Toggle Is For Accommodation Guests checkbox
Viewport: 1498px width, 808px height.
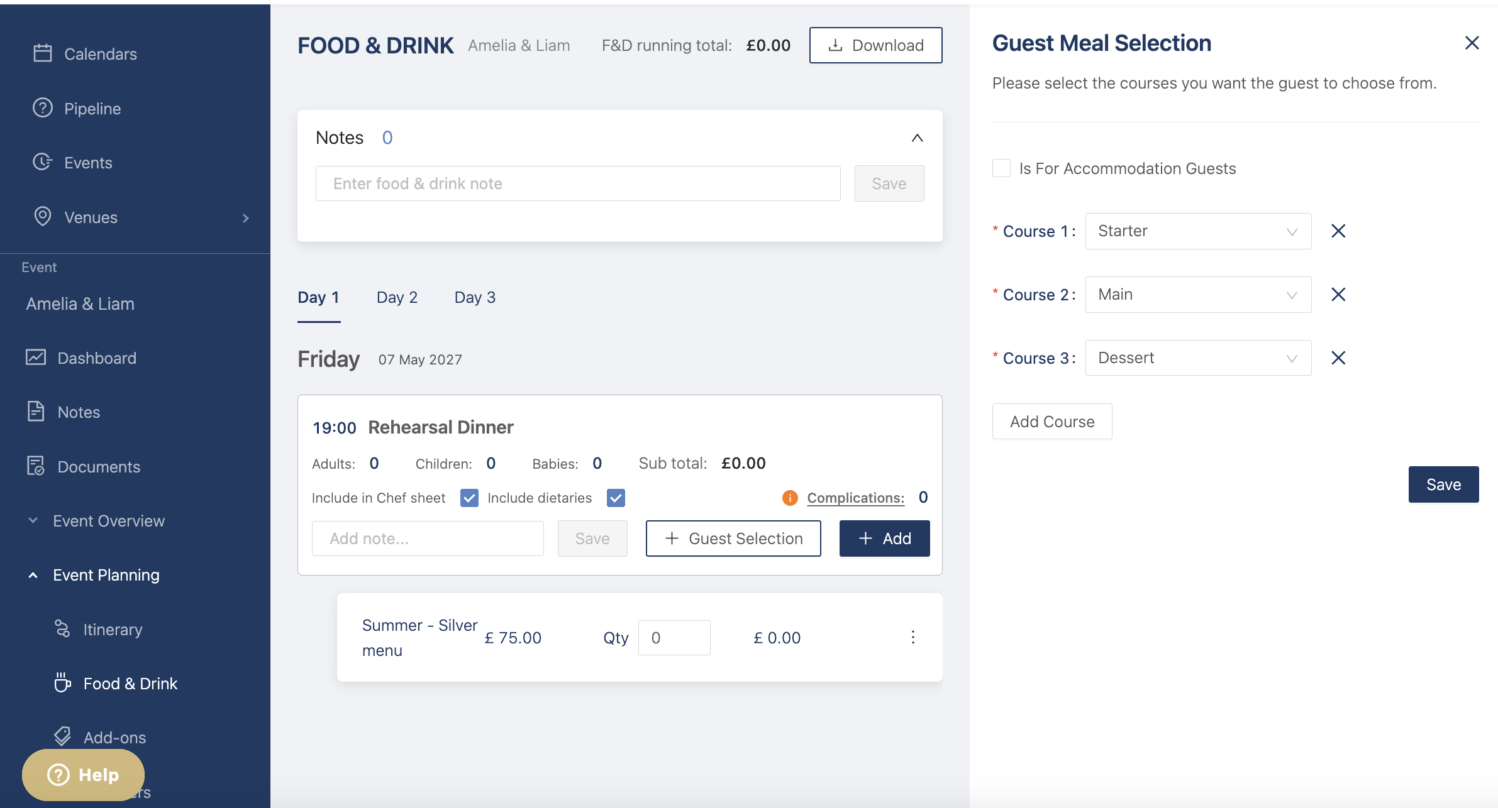pos(1001,168)
